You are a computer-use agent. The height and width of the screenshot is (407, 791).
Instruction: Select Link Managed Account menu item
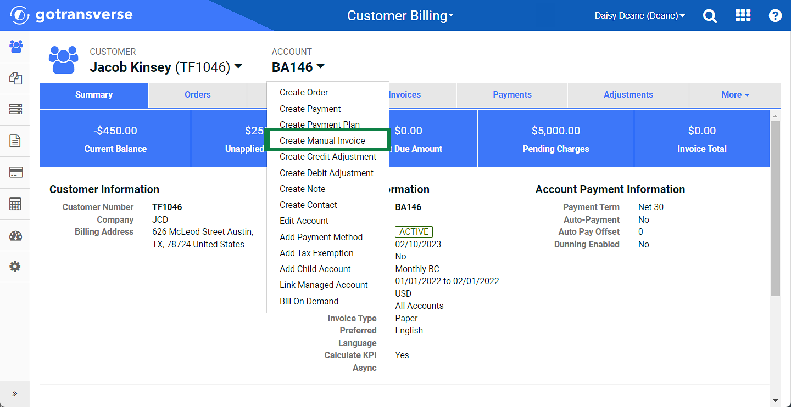click(x=327, y=285)
